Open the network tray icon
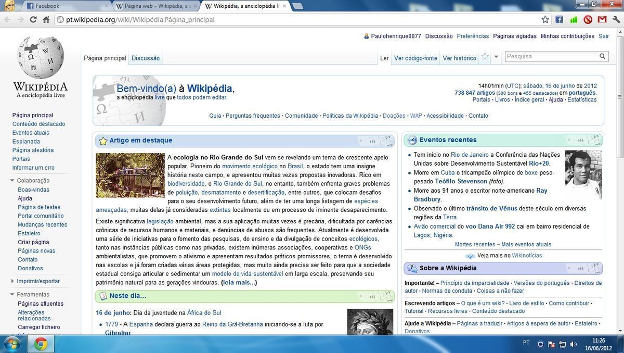The height and width of the screenshot is (353, 624). [563, 344]
